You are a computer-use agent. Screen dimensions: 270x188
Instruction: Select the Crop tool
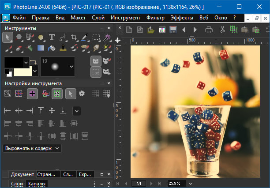[x=75, y=37]
